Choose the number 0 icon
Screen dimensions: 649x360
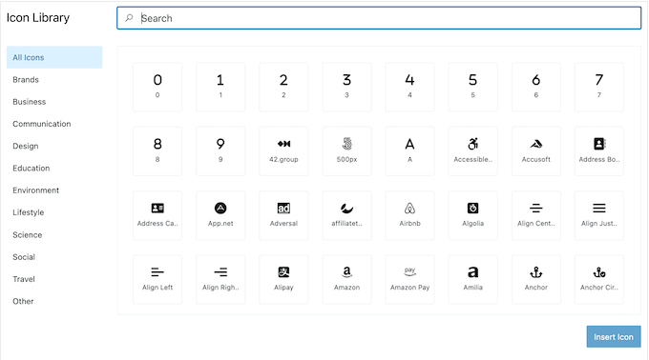pos(157,87)
